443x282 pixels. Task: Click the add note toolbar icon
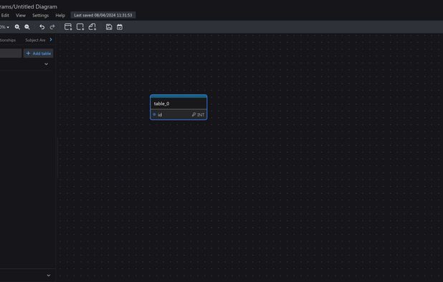92,26
